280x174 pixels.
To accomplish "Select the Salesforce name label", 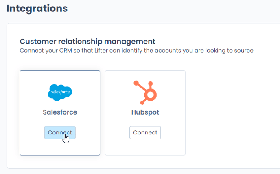I will pos(60,112).
